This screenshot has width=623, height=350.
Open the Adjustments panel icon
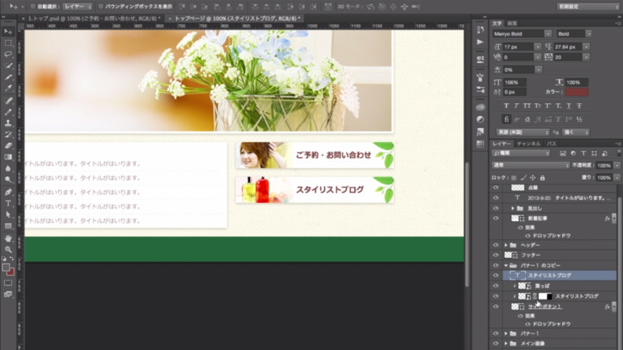pos(480,119)
